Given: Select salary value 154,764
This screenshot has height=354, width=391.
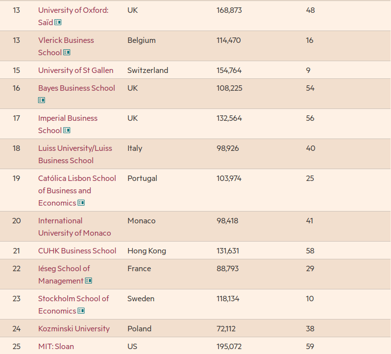Looking at the screenshot, I should (x=229, y=71).
